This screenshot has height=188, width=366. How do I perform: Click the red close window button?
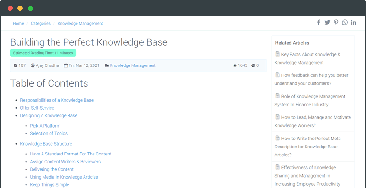10,8
